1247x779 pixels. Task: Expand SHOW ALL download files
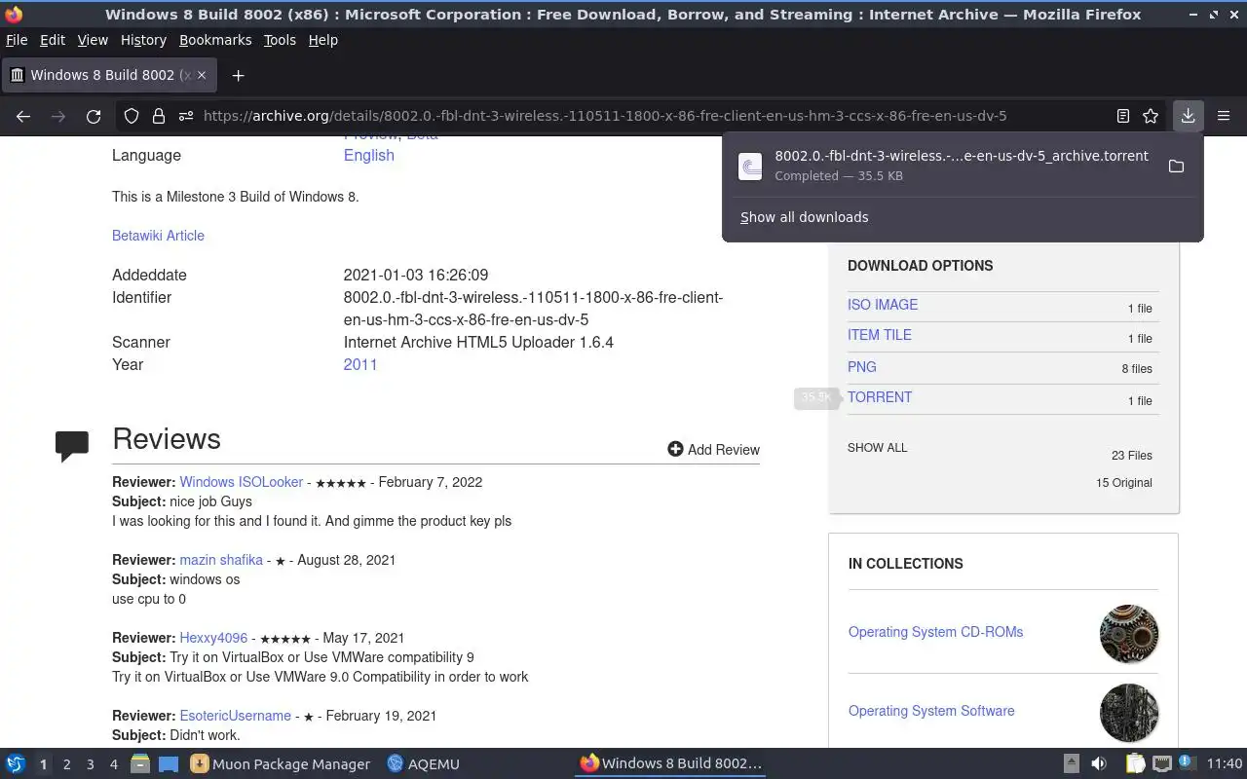point(877,448)
